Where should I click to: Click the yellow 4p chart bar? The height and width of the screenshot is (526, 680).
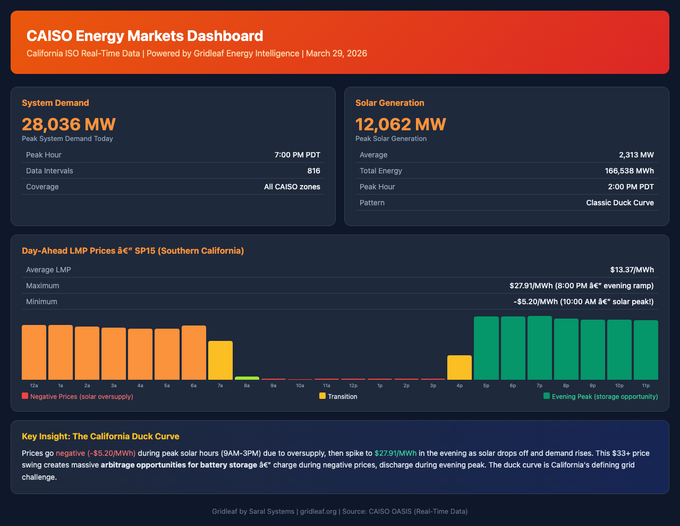[x=460, y=367]
